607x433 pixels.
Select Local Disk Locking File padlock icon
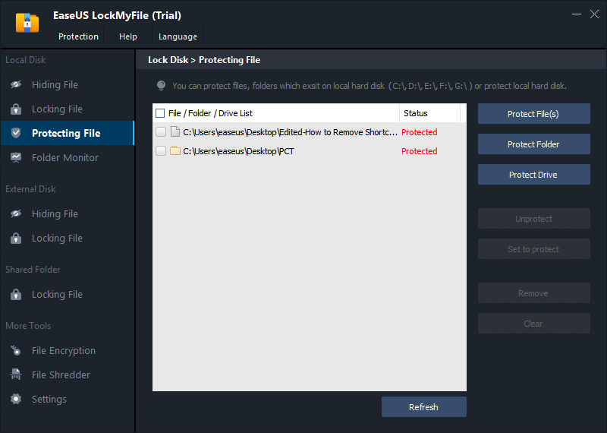coord(16,109)
